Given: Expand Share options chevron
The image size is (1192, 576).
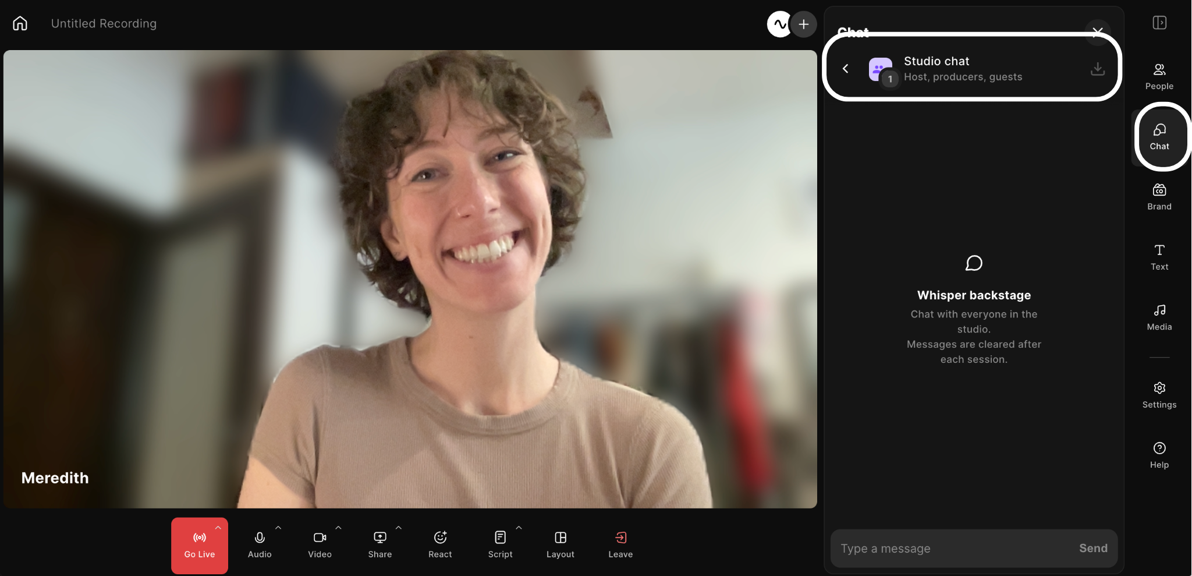Looking at the screenshot, I should pos(399,528).
